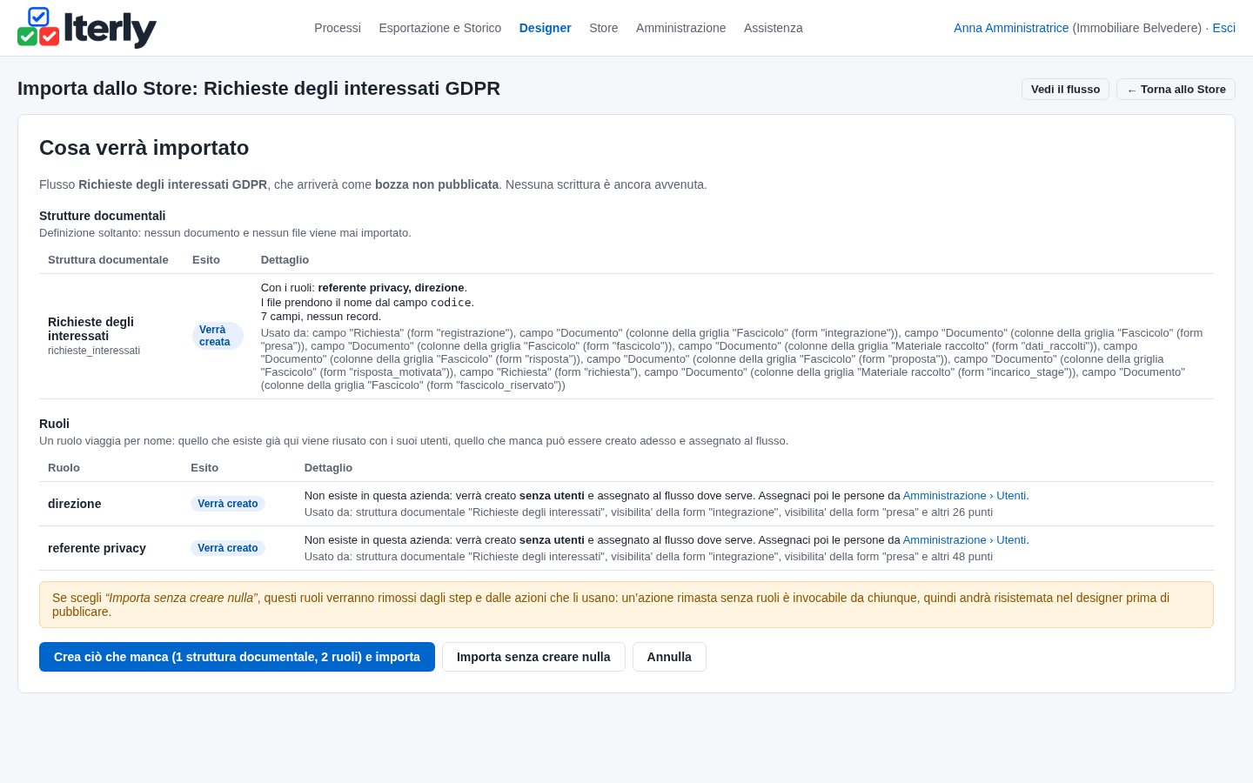The height and width of the screenshot is (783, 1253).
Task: Go to Esportazione e Storico
Action: pos(440,28)
